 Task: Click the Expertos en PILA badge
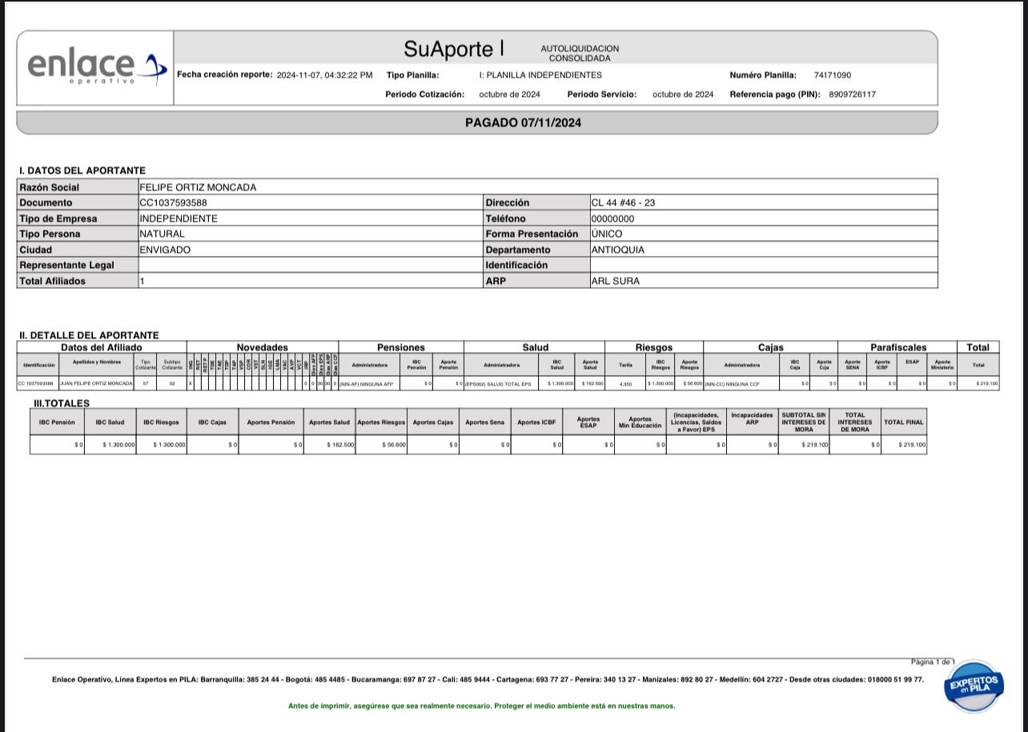coord(974,686)
